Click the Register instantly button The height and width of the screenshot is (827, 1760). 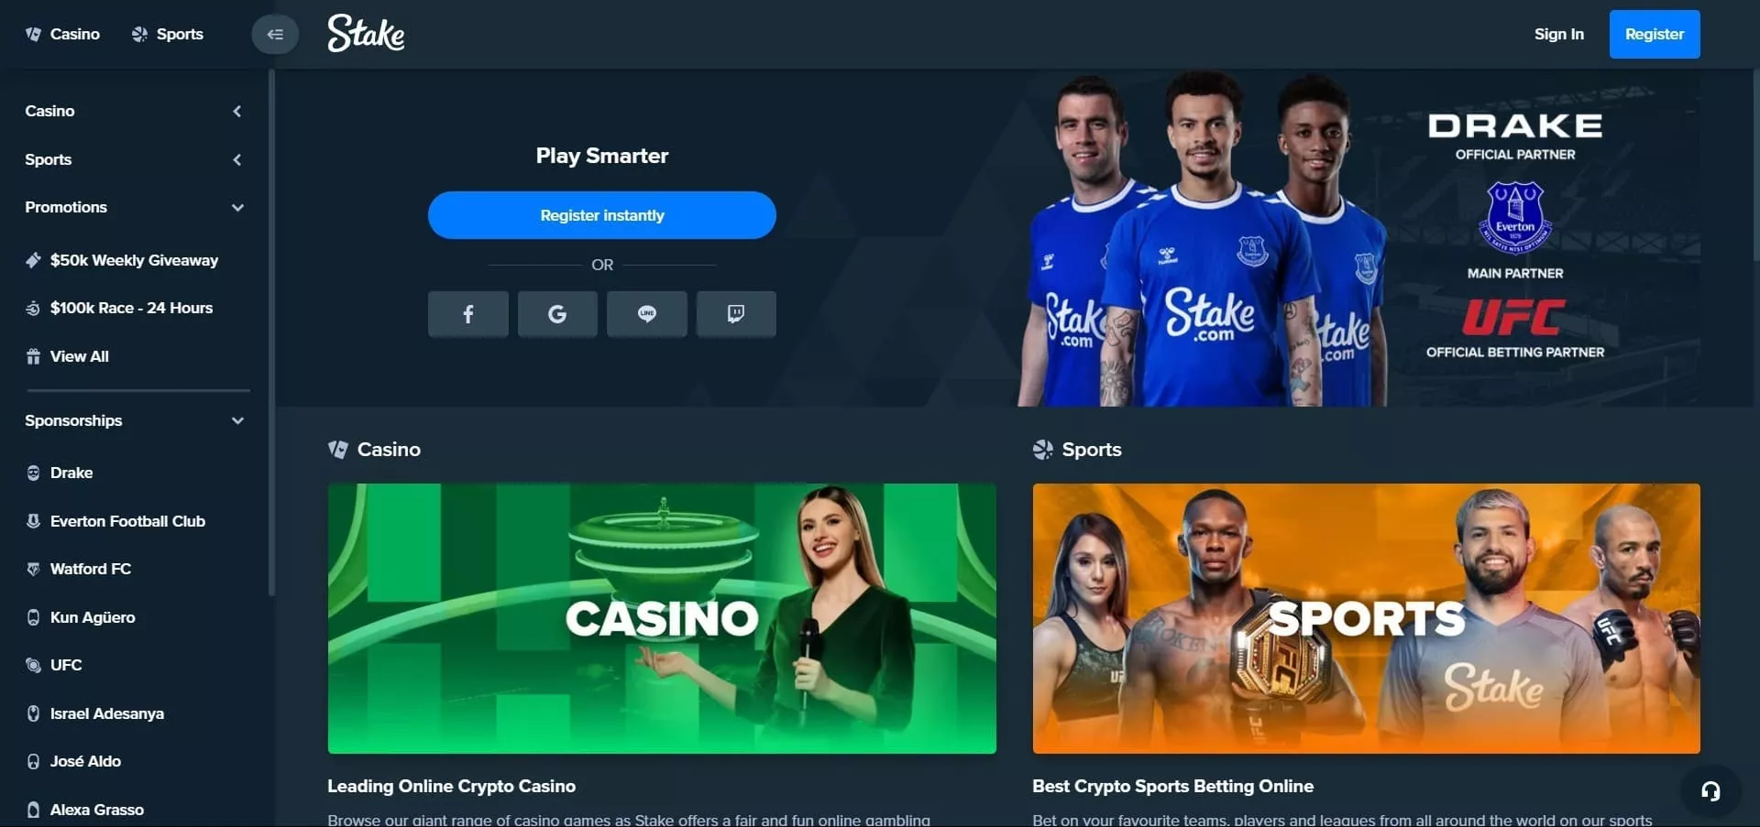tap(602, 215)
